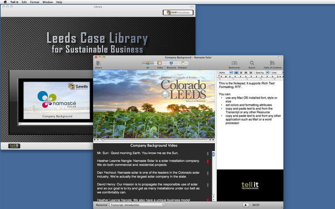This screenshot has width=335, height=209.
Task: Click the tell it Technologies logo panel
Action: coord(250,185)
